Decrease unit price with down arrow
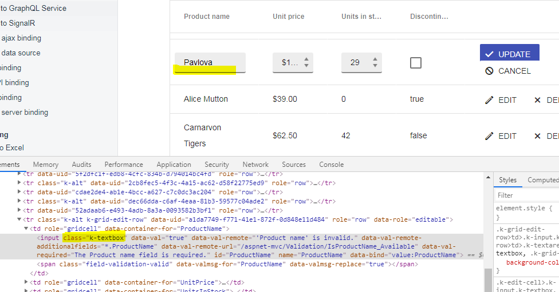Image resolution: width=559 pixels, height=292 pixels. (x=306, y=66)
